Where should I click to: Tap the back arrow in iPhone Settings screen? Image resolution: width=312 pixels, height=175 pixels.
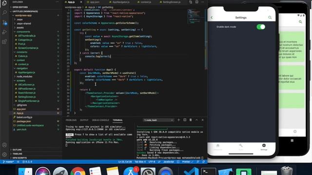[x=212, y=17]
